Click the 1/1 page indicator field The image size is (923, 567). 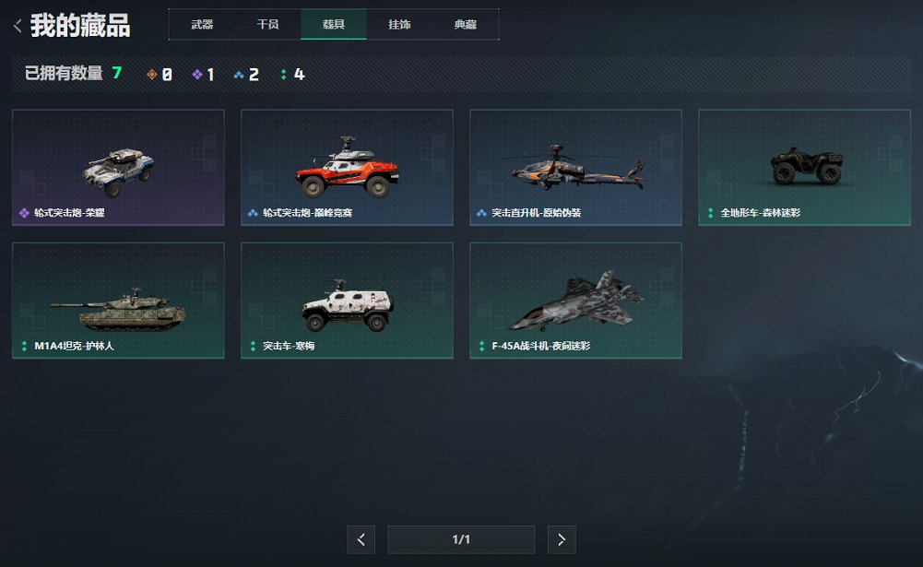[x=461, y=539]
